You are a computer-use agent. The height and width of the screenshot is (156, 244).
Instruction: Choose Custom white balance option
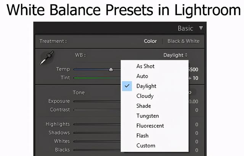coord(146,145)
